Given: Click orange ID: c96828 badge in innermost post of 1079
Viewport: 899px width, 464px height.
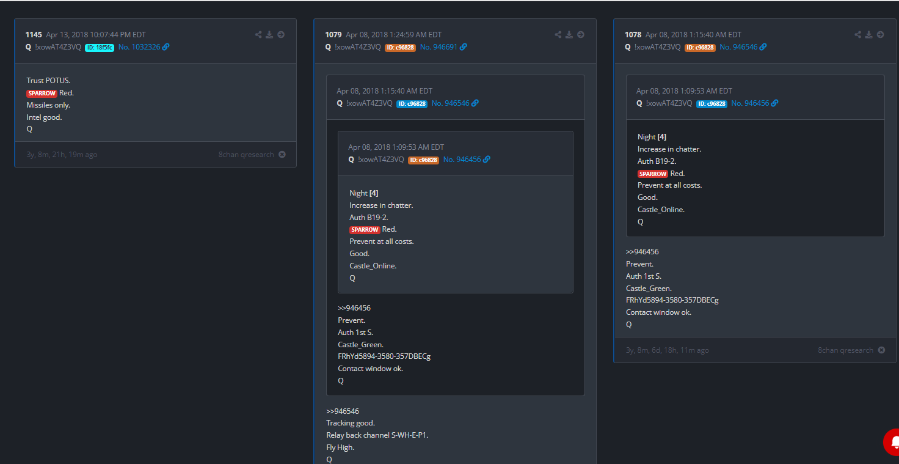Looking at the screenshot, I should [423, 160].
